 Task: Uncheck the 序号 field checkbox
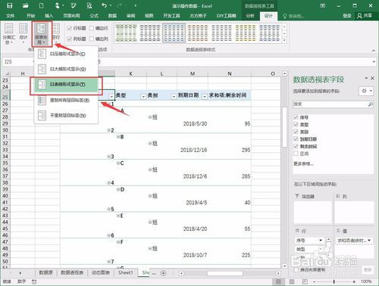(x=296, y=117)
